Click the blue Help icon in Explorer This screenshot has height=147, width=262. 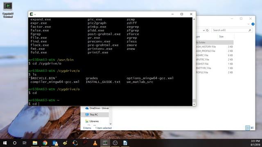(253, 24)
